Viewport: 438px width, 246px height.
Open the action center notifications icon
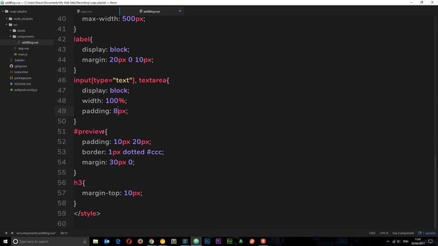pos(430,241)
